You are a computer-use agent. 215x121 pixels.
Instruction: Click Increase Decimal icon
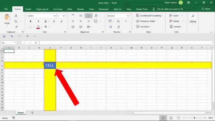(x=111, y=27)
